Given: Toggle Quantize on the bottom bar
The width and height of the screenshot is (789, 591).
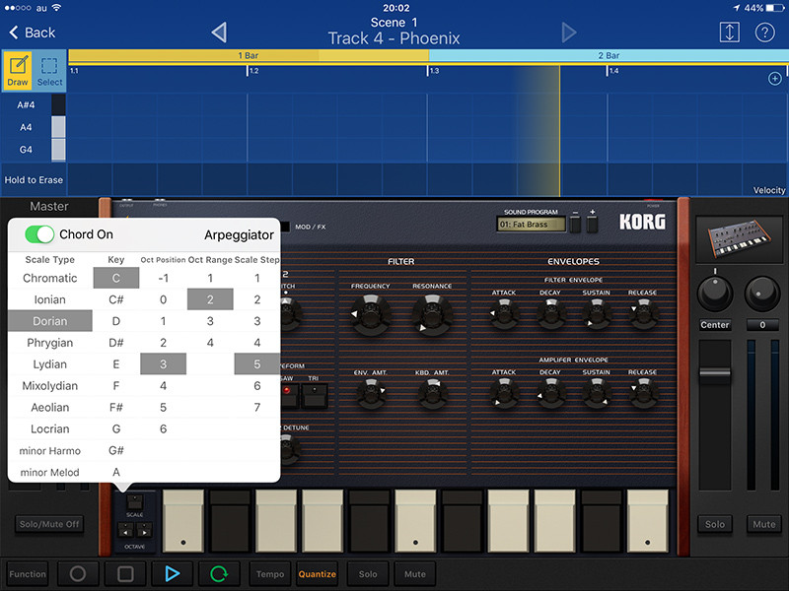Looking at the screenshot, I should click(x=317, y=573).
